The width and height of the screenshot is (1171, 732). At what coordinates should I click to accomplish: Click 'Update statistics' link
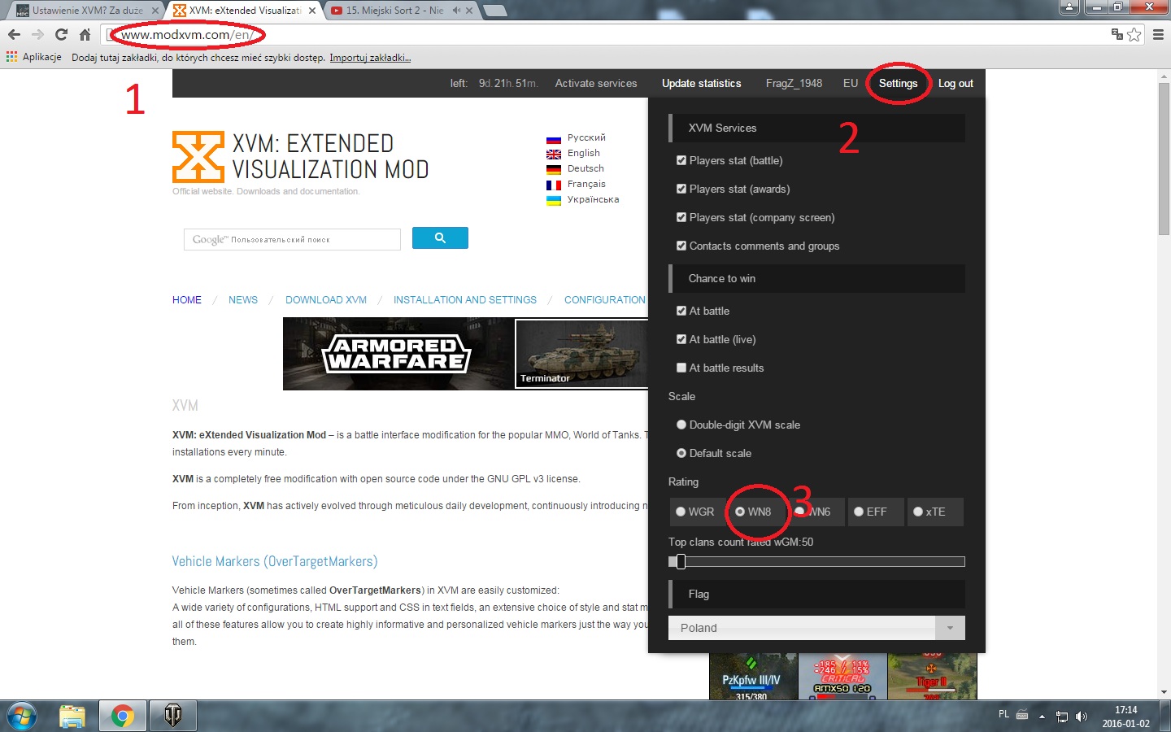pos(702,83)
